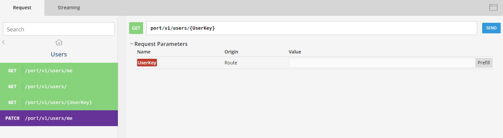Screen dimensions: 503x138
Task: Click the Prefill button
Action: [x=483, y=63]
